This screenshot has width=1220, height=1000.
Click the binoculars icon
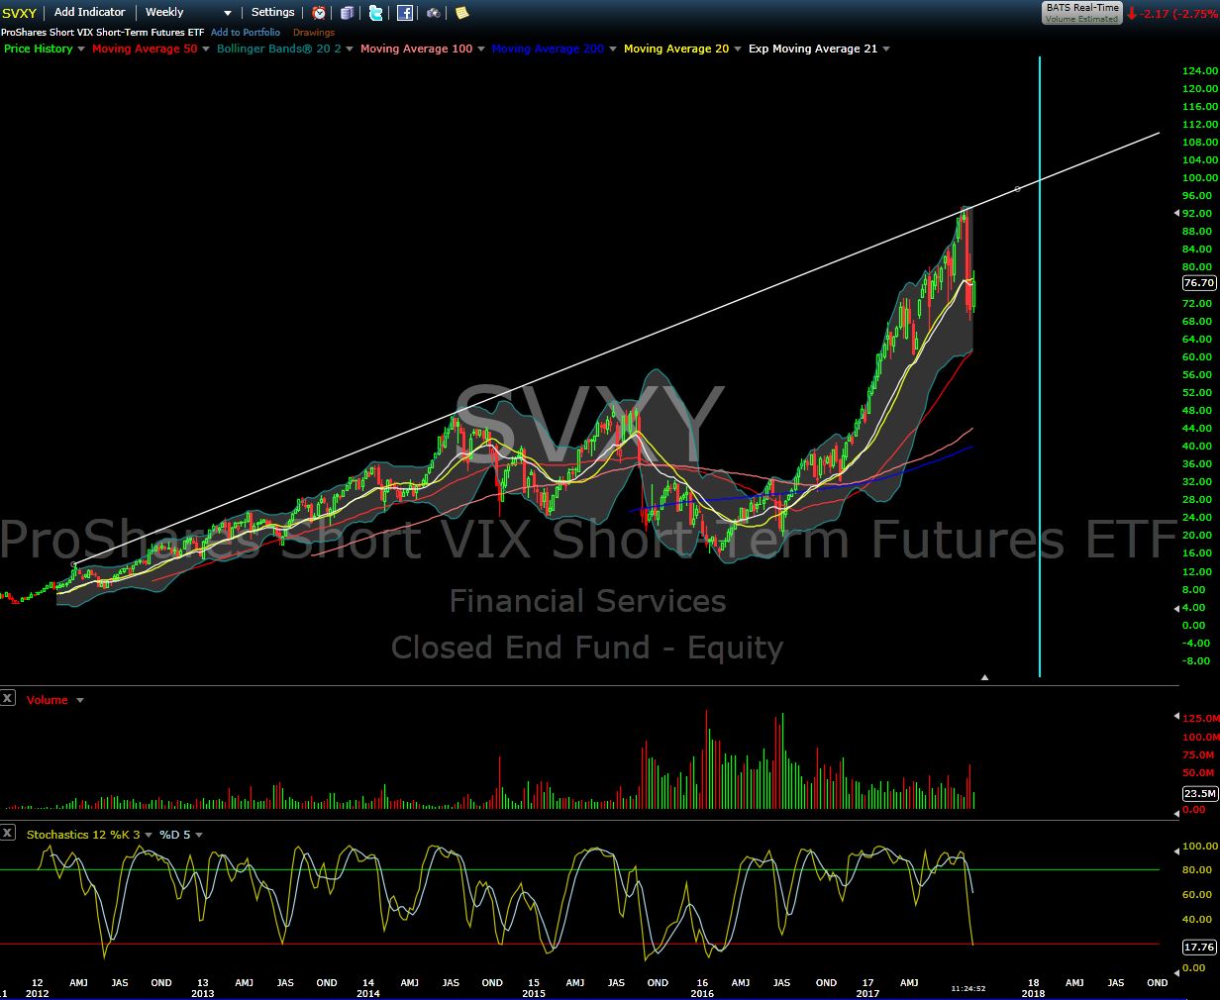434,13
